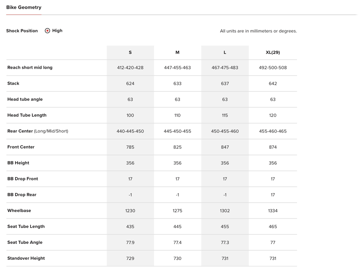Click the XL(29) size column header
The width and height of the screenshot is (362, 271).
pyautogui.click(x=273, y=52)
